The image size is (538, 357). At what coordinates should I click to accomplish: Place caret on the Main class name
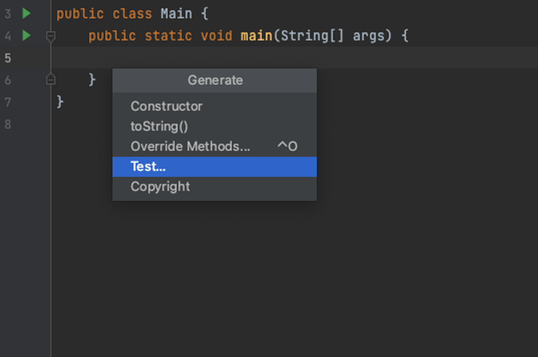(176, 14)
